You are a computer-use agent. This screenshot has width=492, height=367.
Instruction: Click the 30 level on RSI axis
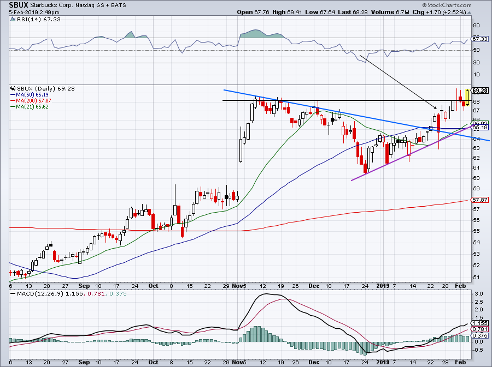tap(476, 62)
